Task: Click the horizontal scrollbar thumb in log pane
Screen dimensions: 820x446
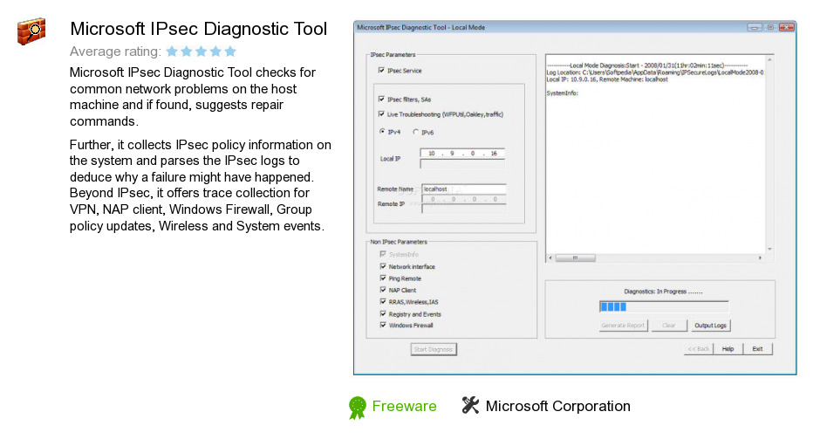Action: point(575,258)
